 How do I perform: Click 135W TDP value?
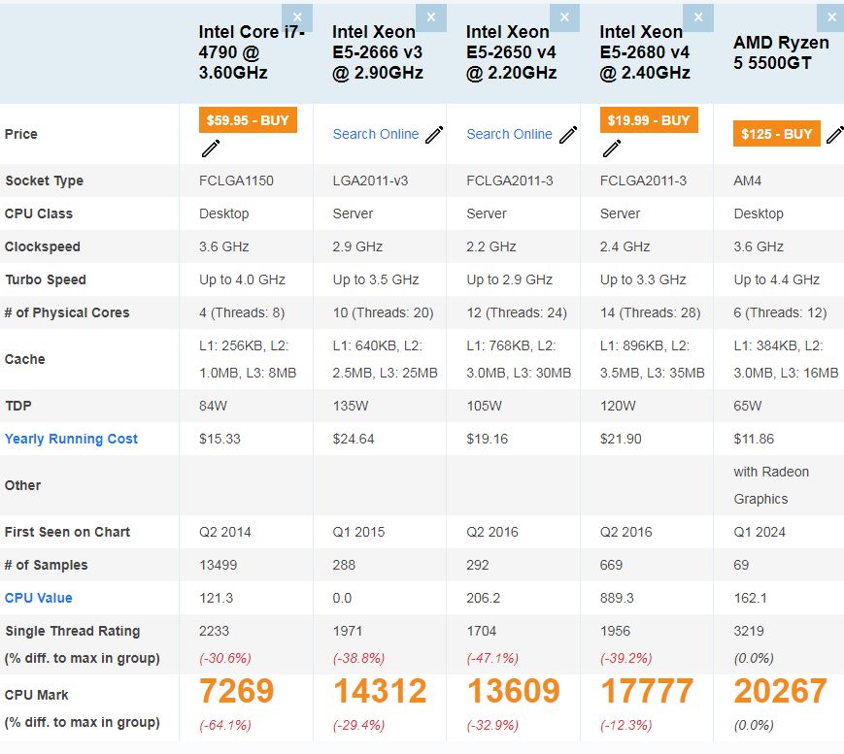(351, 406)
